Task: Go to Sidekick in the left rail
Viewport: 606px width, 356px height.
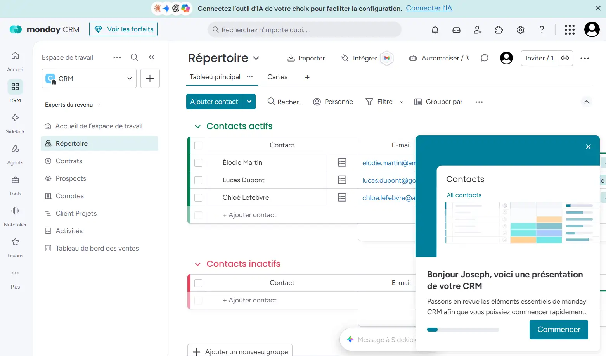Action: point(15,124)
